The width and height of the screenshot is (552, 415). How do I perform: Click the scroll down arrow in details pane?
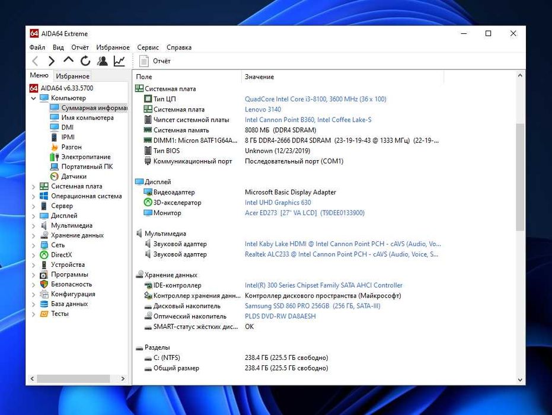tap(520, 380)
